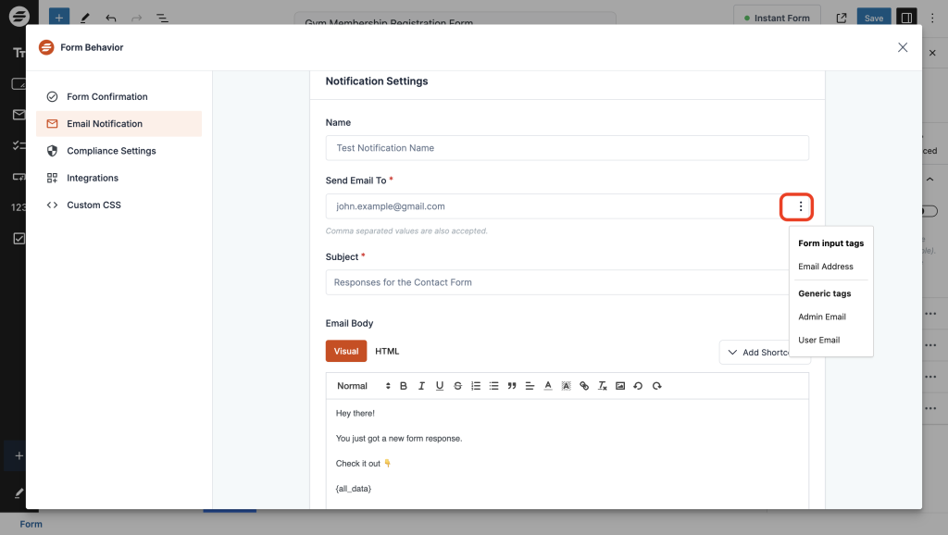
Task: Open the Normal heading style dropdown
Action: (363, 386)
